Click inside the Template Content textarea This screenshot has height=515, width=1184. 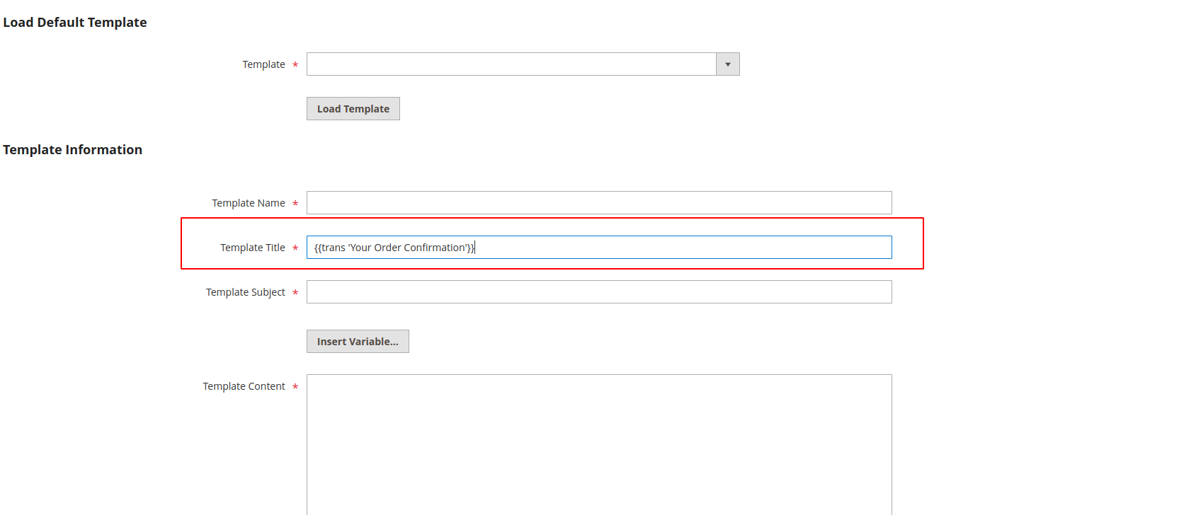coord(599,445)
